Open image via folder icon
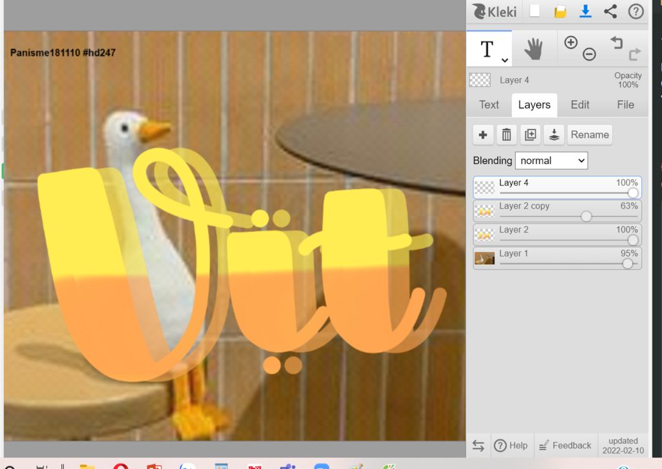 coord(561,12)
